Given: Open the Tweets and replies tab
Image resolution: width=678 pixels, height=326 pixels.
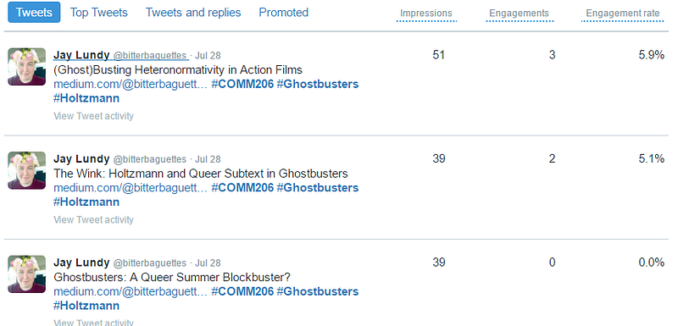Looking at the screenshot, I should pos(193,13).
